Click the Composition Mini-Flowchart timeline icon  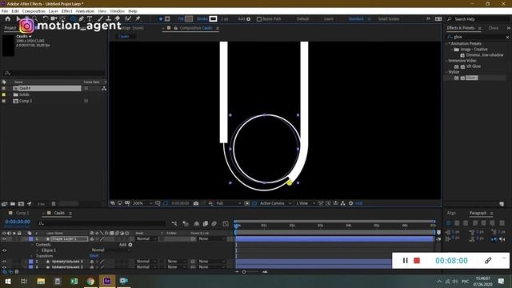[x=174, y=224]
